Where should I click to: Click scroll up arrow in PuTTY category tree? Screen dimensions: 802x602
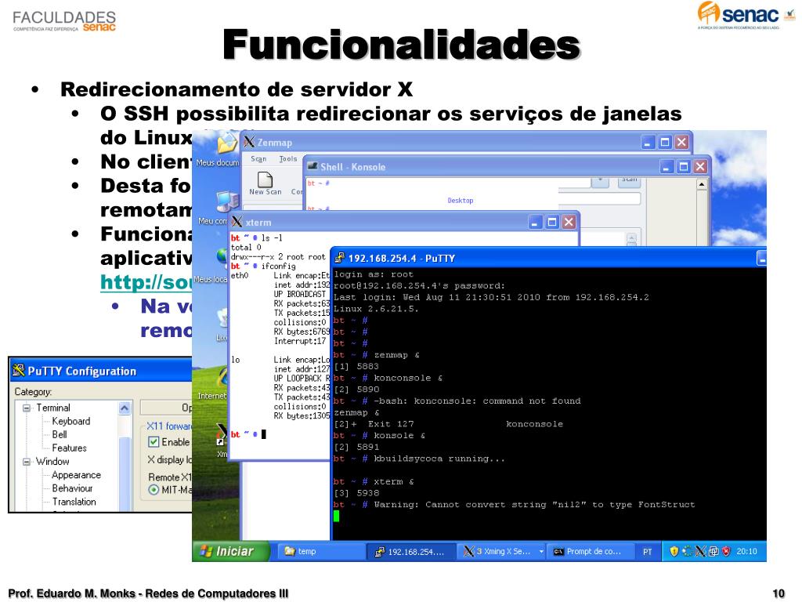pos(125,408)
